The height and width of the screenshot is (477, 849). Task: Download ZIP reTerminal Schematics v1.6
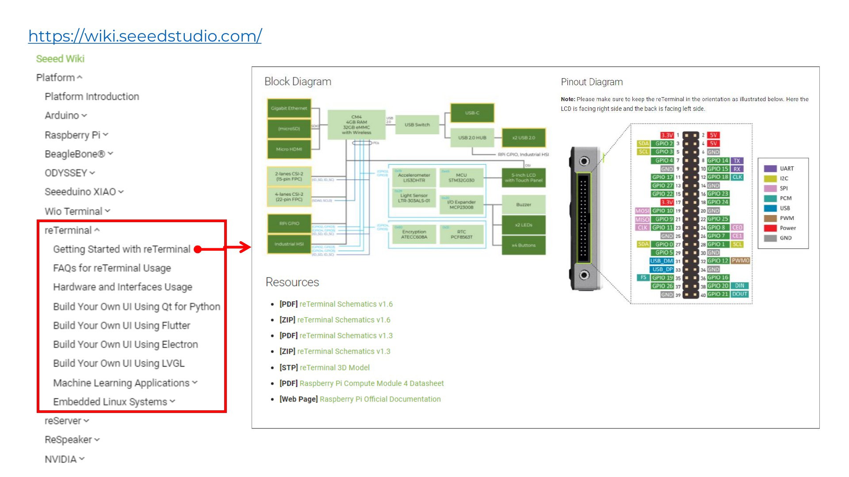(344, 320)
